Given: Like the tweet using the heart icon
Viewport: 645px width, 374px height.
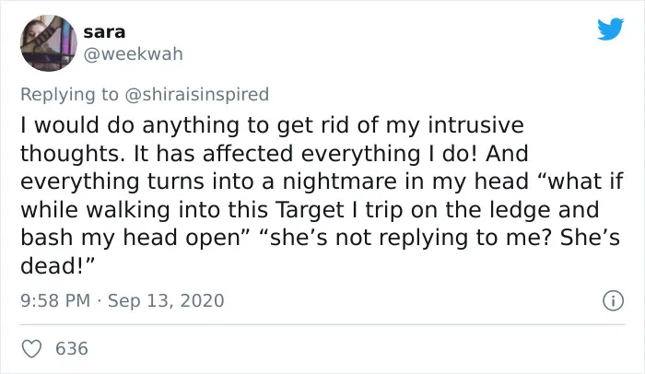Looking at the screenshot, I should click(x=31, y=349).
